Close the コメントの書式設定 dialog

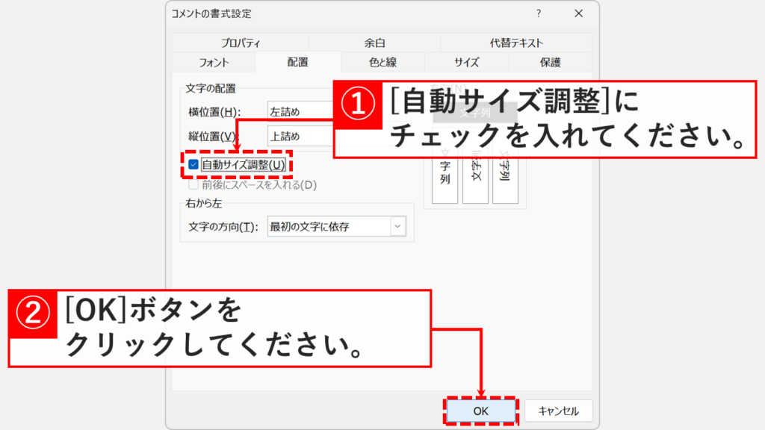(579, 13)
